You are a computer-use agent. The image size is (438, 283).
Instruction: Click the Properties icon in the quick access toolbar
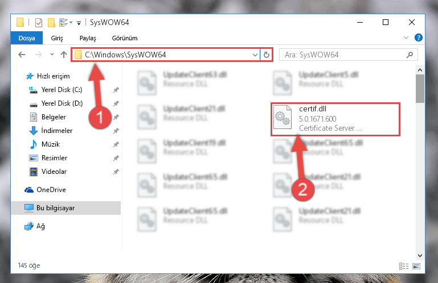click(39, 23)
